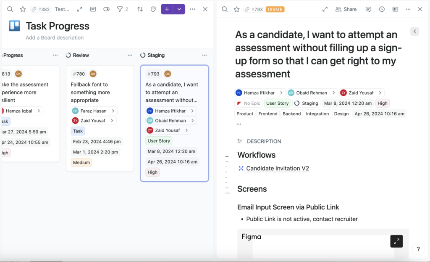Open Staging column three-dot menu

205,55
